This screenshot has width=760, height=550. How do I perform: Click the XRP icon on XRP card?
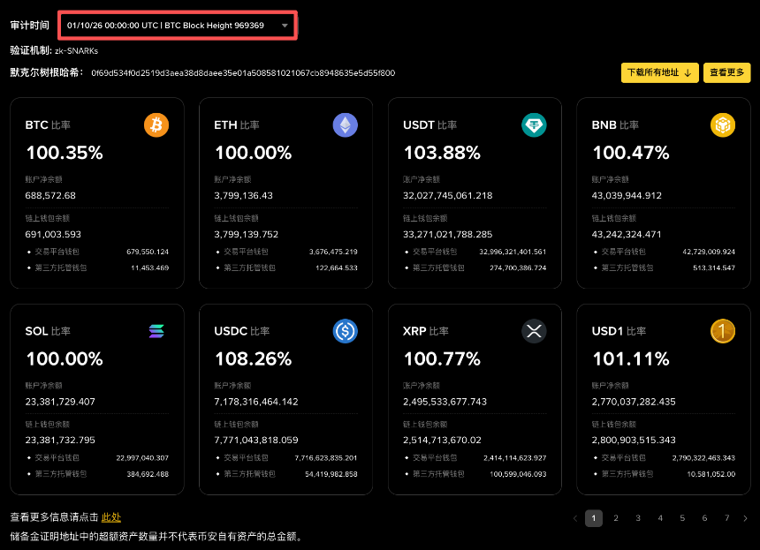[534, 331]
